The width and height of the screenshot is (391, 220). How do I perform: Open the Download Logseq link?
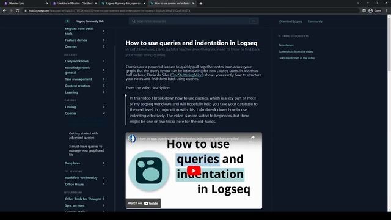tap(291, 21)
